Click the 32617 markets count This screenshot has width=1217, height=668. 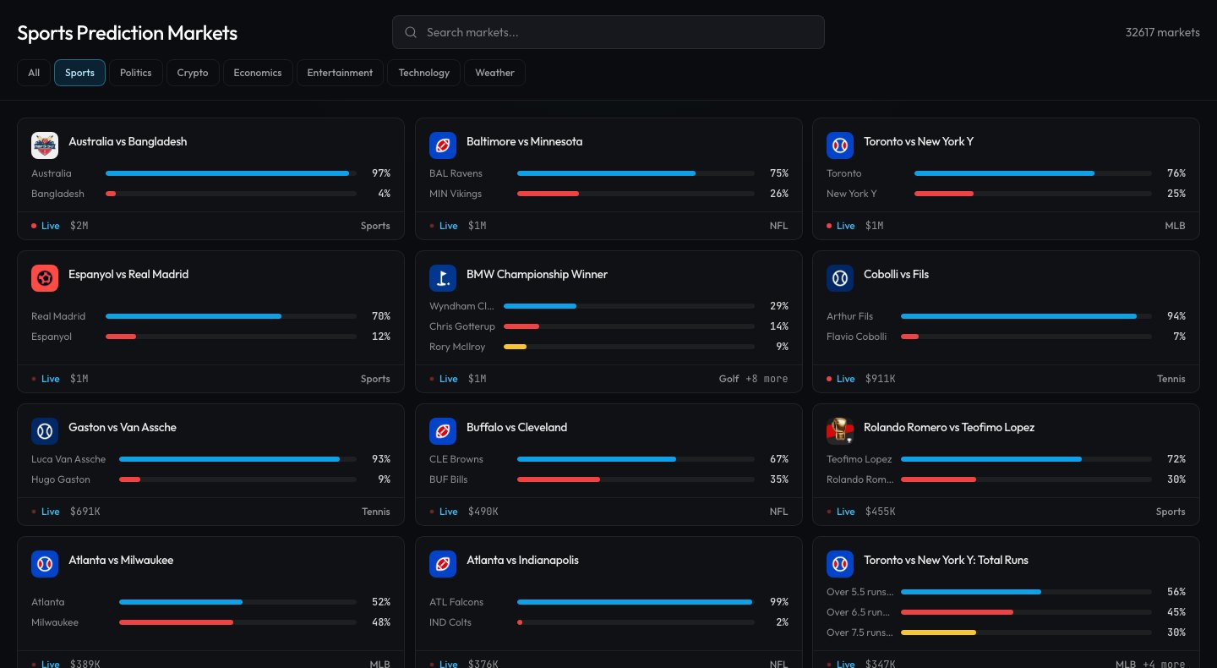click(1162, 32)
